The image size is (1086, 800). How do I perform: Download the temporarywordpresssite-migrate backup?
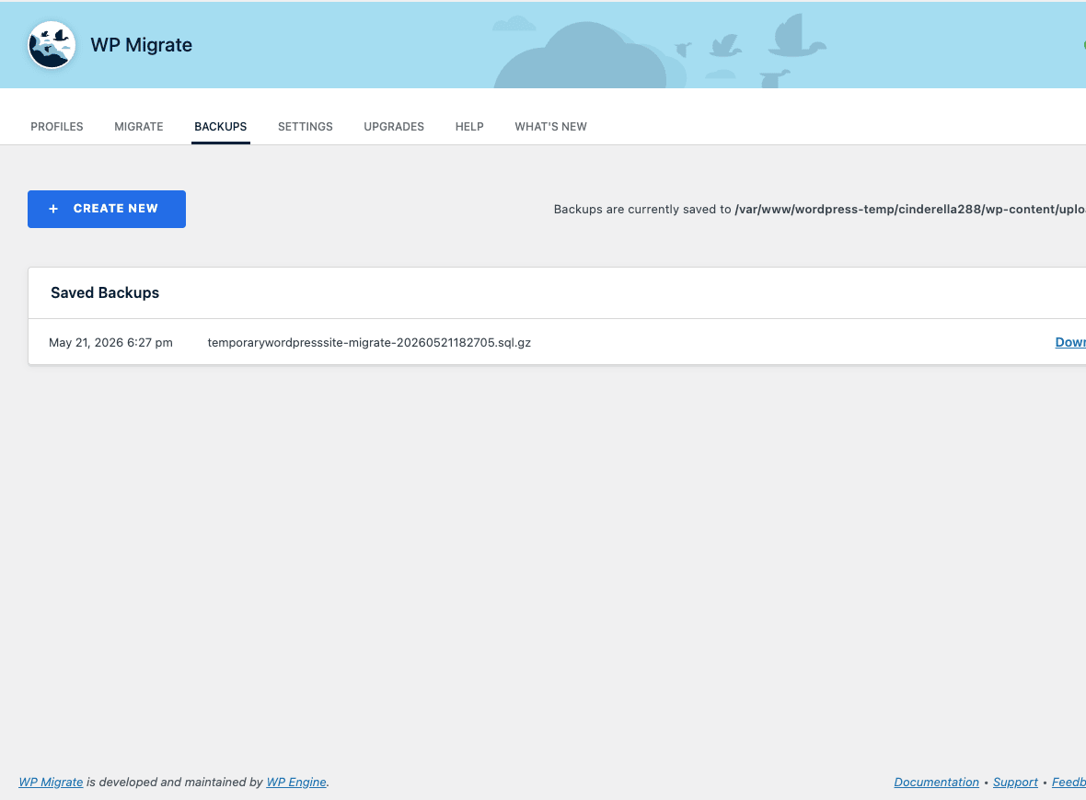(1070, 343)
